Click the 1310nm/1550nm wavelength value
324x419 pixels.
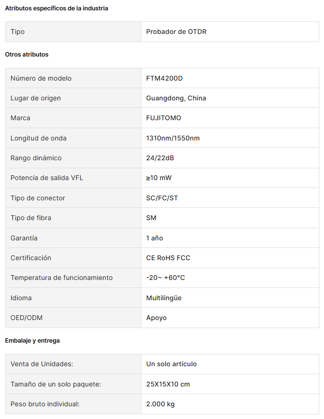pos(173,138)
